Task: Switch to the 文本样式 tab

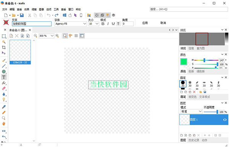Action: pos(205,97)
